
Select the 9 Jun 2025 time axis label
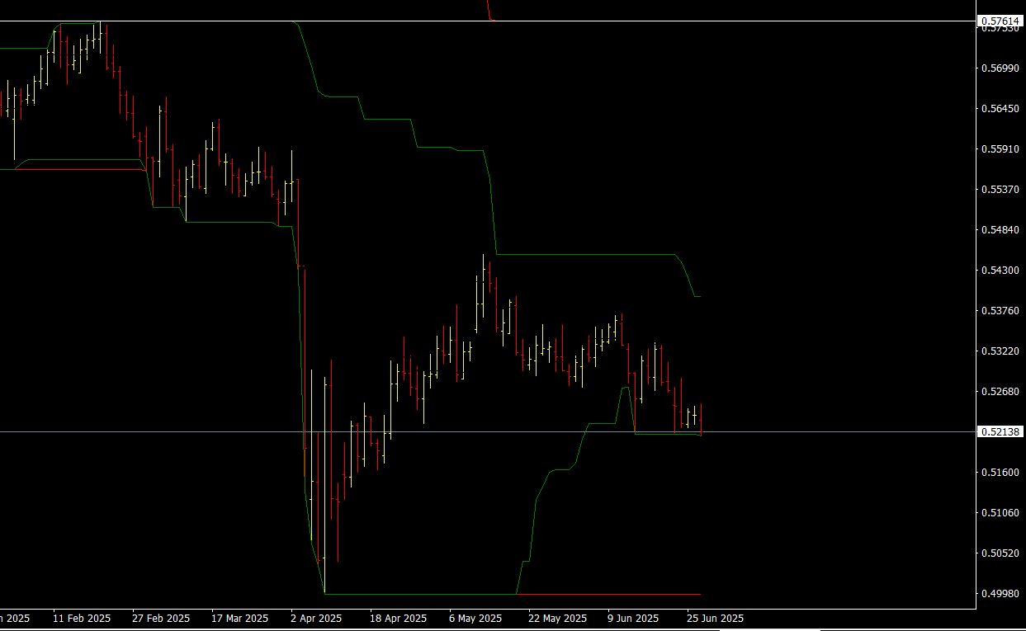(x=633, y=618)
